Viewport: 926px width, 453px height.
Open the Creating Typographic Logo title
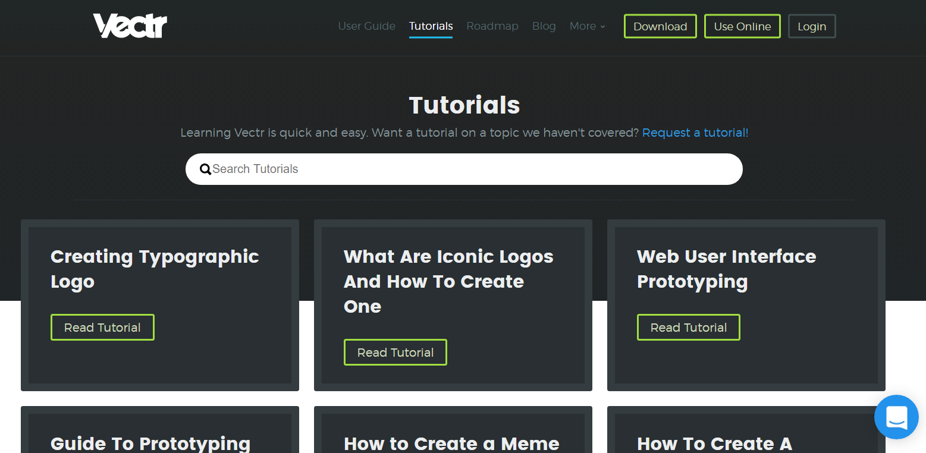155,269
